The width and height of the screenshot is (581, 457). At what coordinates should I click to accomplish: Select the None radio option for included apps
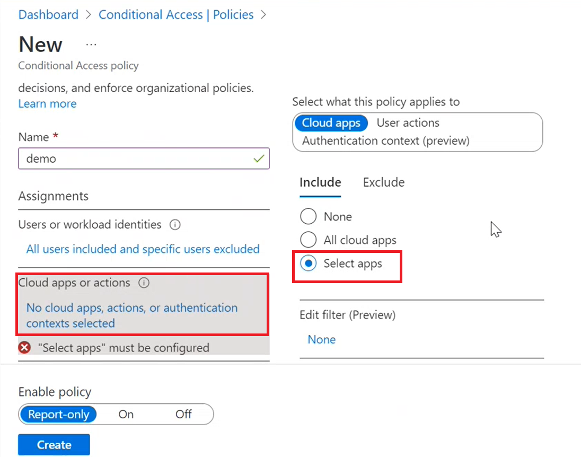(x=308, y=216)
